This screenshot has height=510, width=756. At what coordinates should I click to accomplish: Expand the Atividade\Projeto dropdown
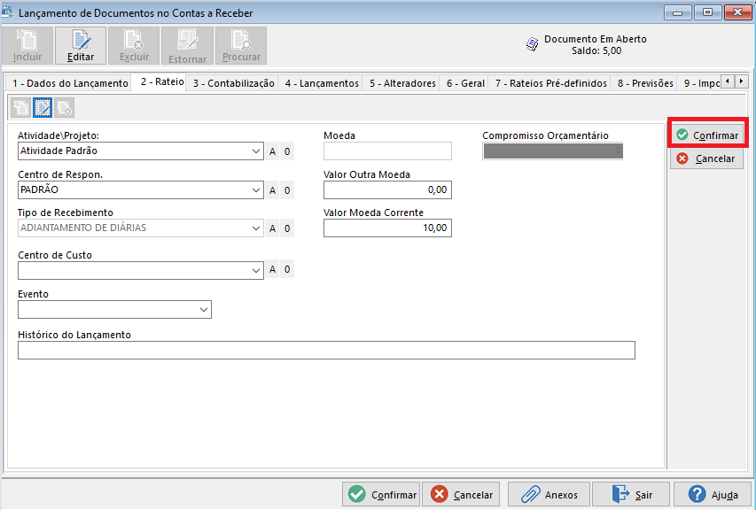coord(255,151)
